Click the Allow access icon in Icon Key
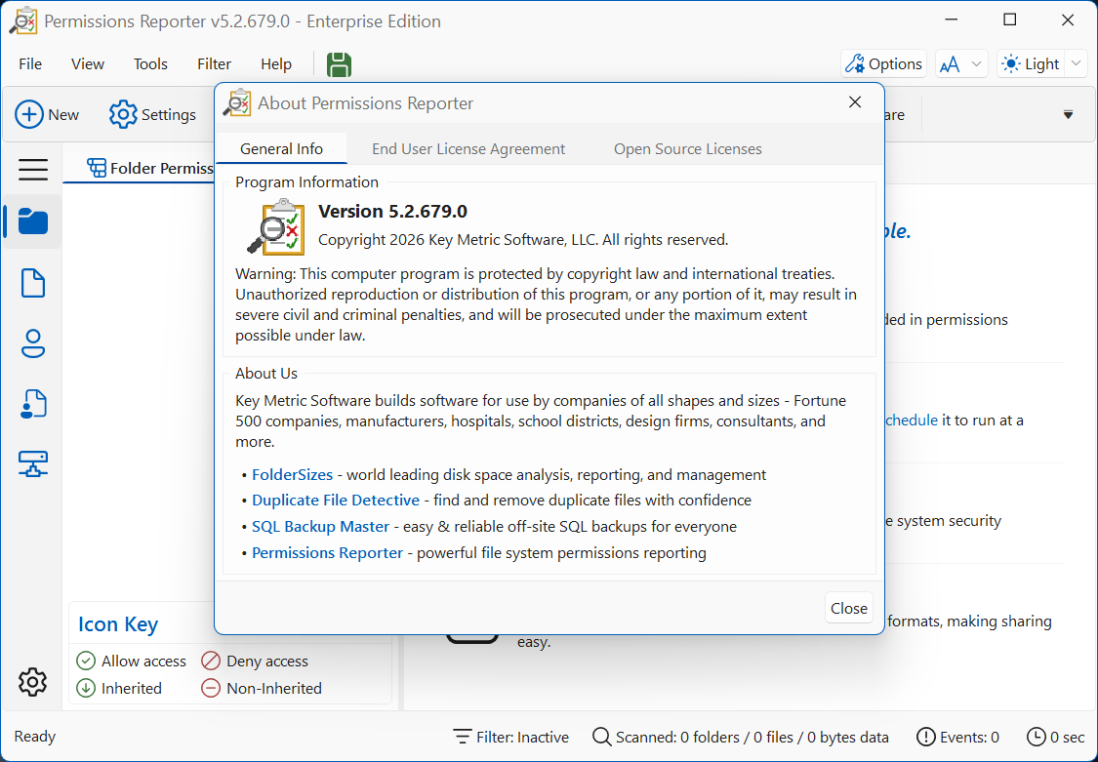Screen dimensions: 1098x762 click(x=86, y=661)
